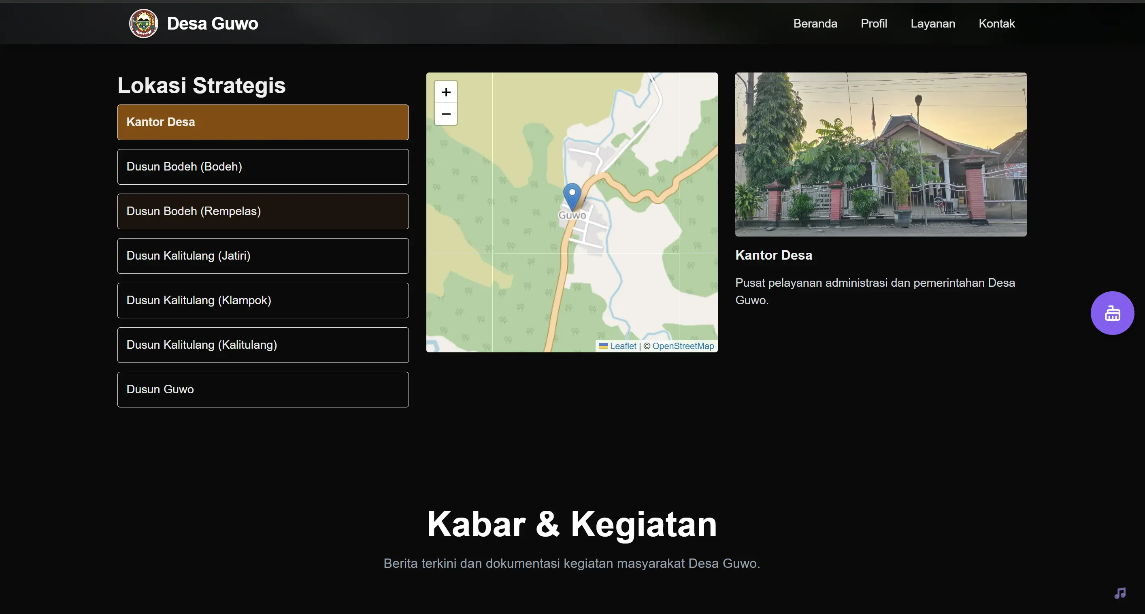The height and width of the screenshot is (614, 1145).
Task: Go to the Profil page
Action: click(x=874, y=23)
